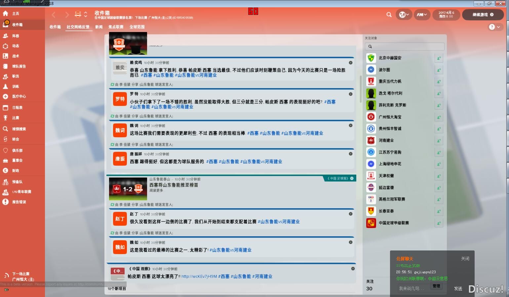Select 江苏苏宁易购 in follow list

390,152
